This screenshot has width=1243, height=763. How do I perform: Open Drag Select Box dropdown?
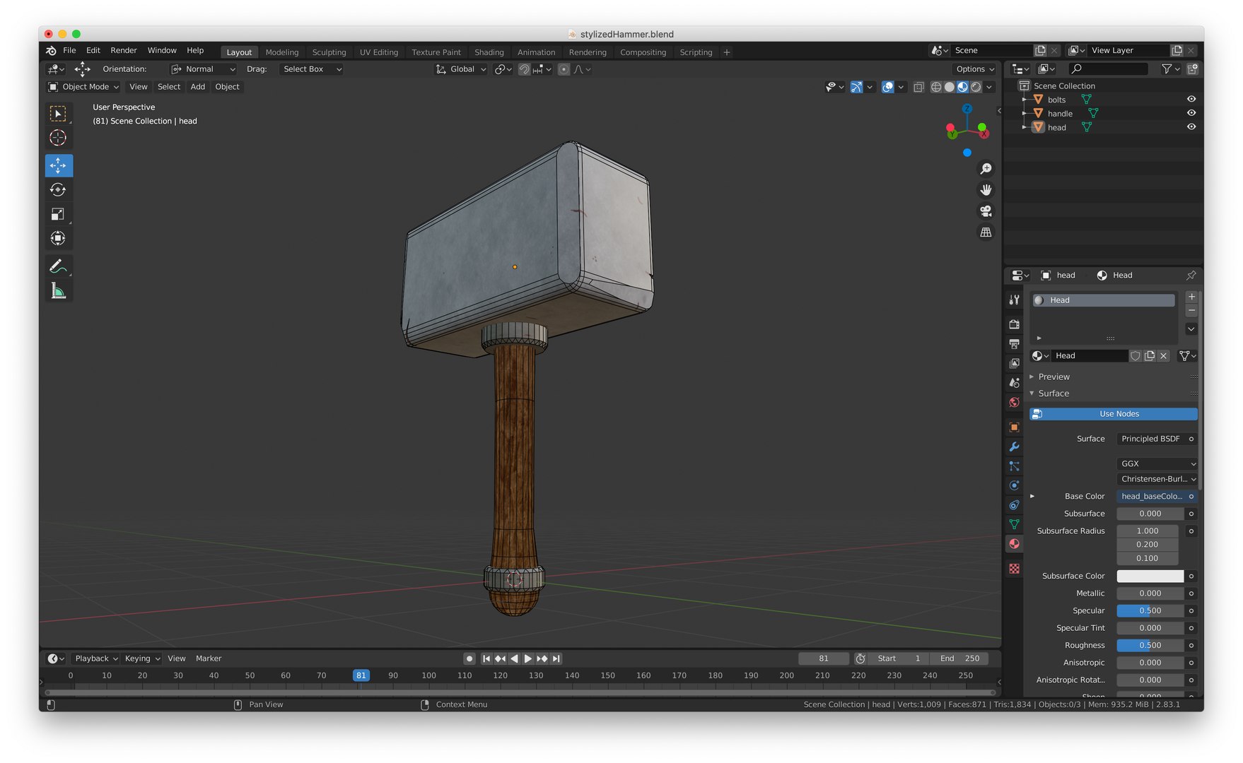pyautogui.click(x=312, y=69)
